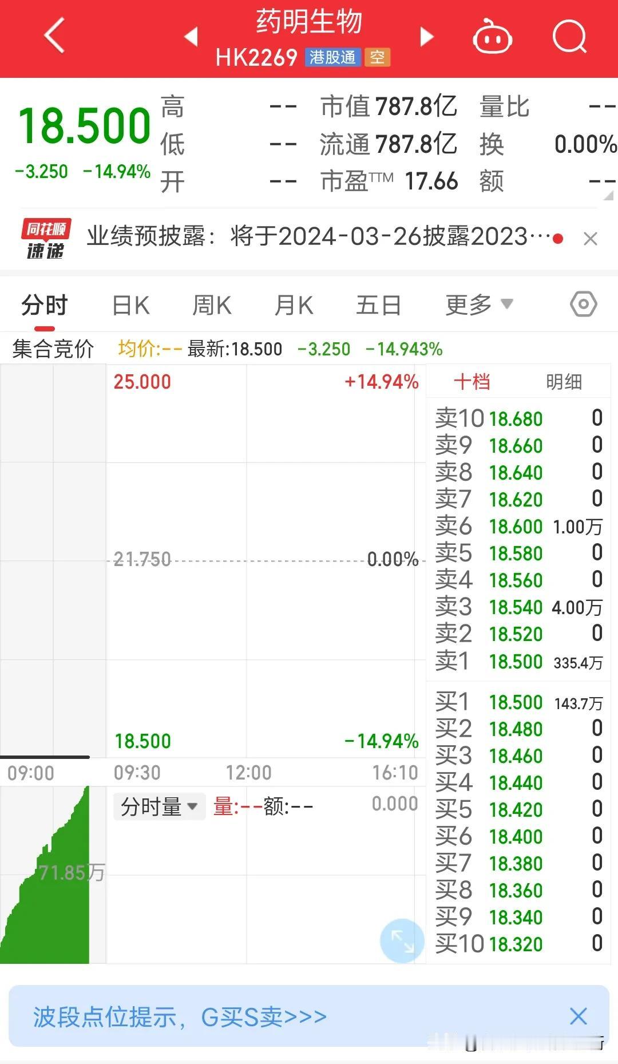Screen dimensions: 618x1064
Task: Open search with magnifier icon
Action: pyautogui.click(x=570, y=37)
